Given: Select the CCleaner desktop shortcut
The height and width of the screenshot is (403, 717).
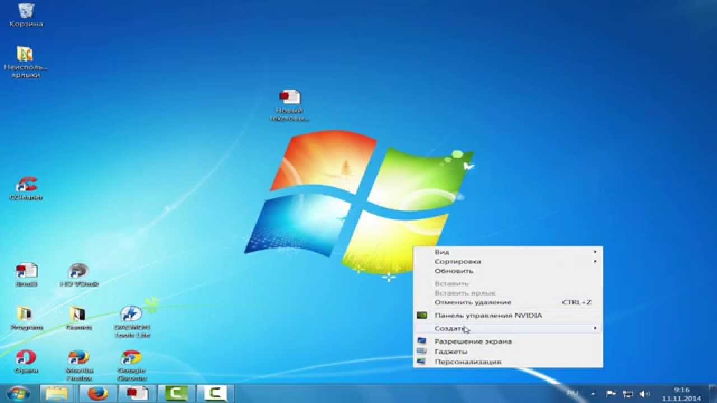Looking at the screenshot, I should pyautogui.click(x=26, y=189).
